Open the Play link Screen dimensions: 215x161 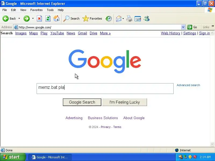point(44,33)
